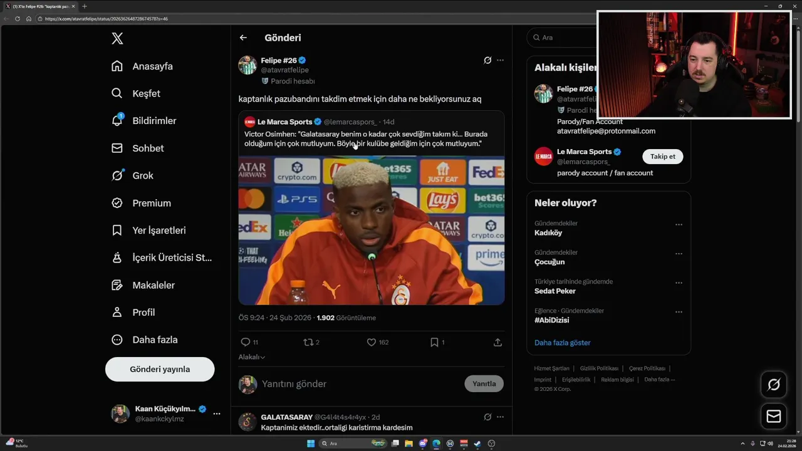
Task: Open Steam from the taskbar
Action: (477, 443)
